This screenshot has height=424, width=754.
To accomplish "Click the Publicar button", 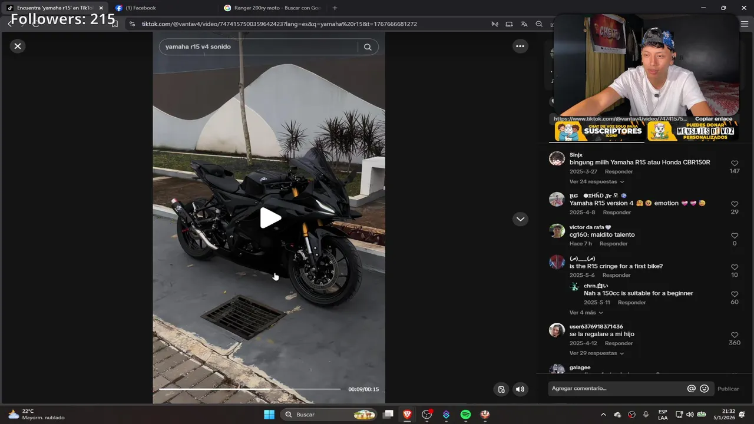I will coord(728,389).
